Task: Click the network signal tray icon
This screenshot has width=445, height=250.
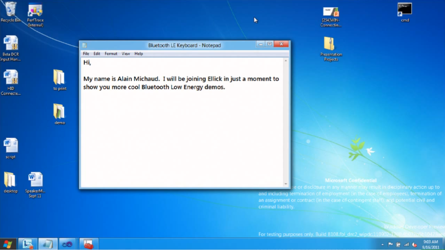Action: click(x=406, y=244)
